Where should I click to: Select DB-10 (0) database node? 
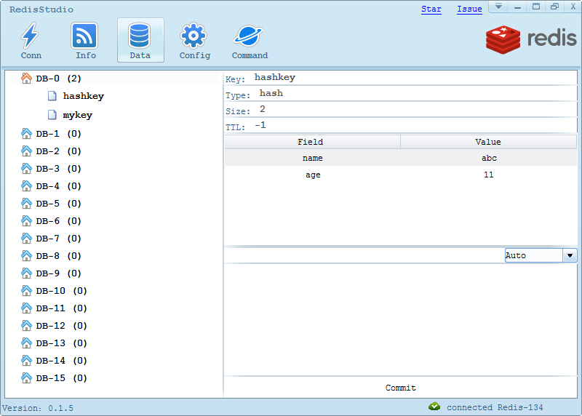(x=61, y=291)
